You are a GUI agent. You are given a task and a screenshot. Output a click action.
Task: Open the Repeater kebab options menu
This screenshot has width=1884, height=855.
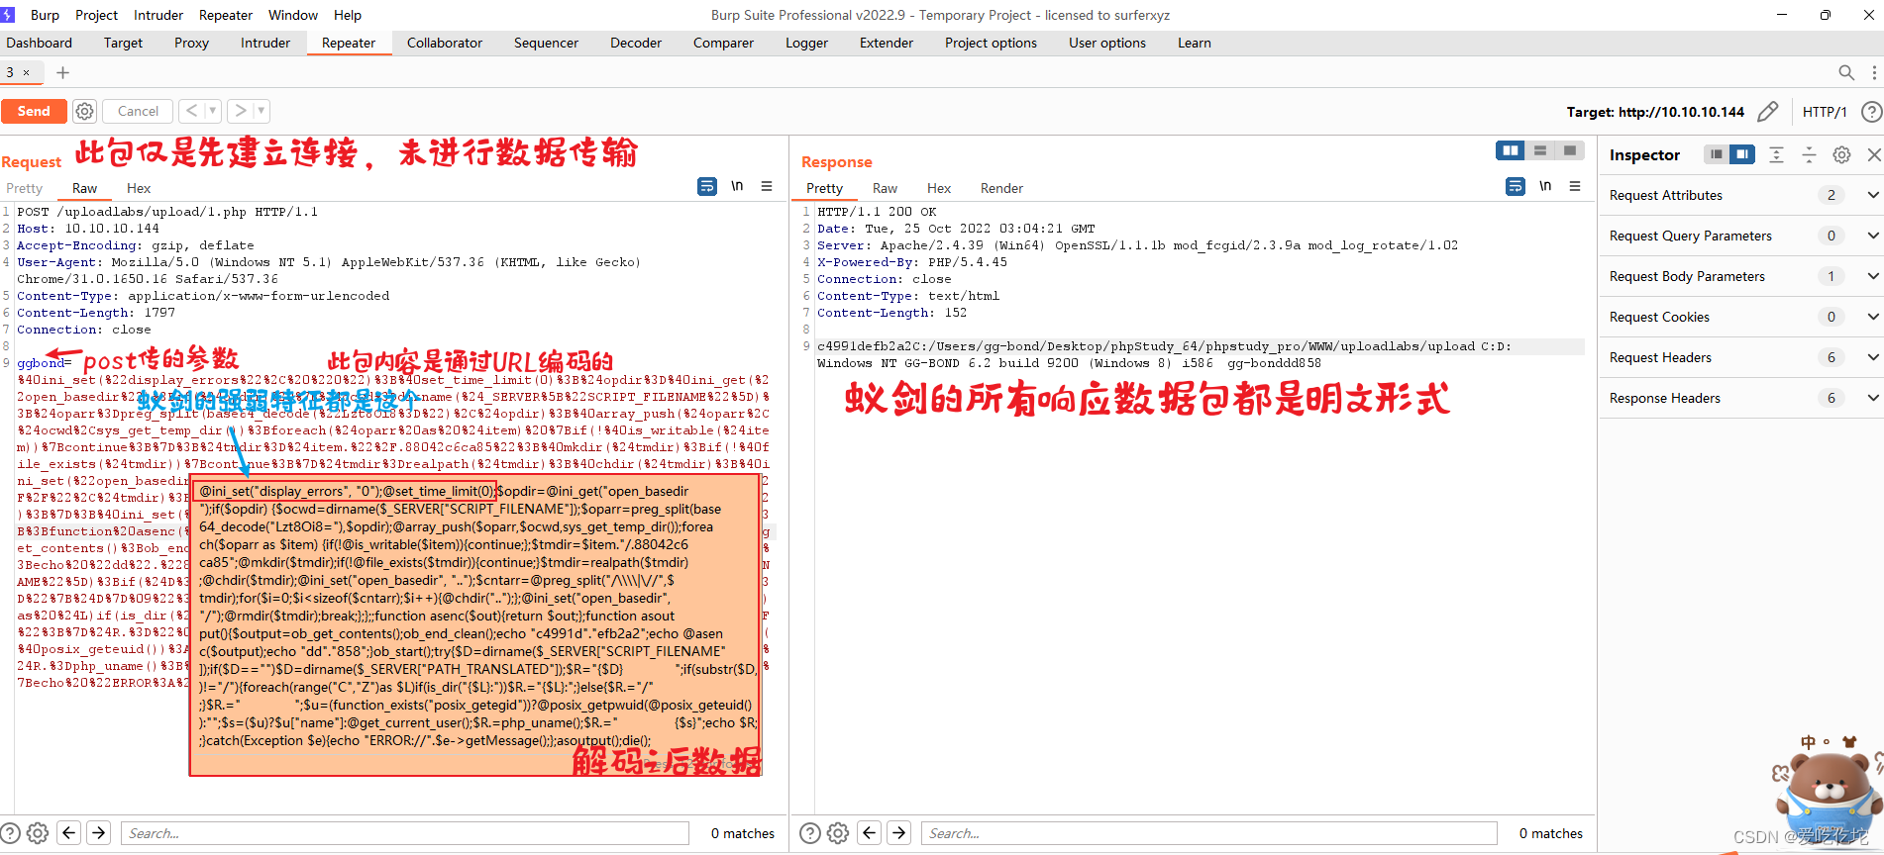[x=1874, y=72]
